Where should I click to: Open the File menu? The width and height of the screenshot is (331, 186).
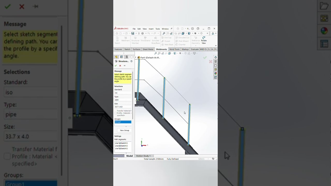134,29
